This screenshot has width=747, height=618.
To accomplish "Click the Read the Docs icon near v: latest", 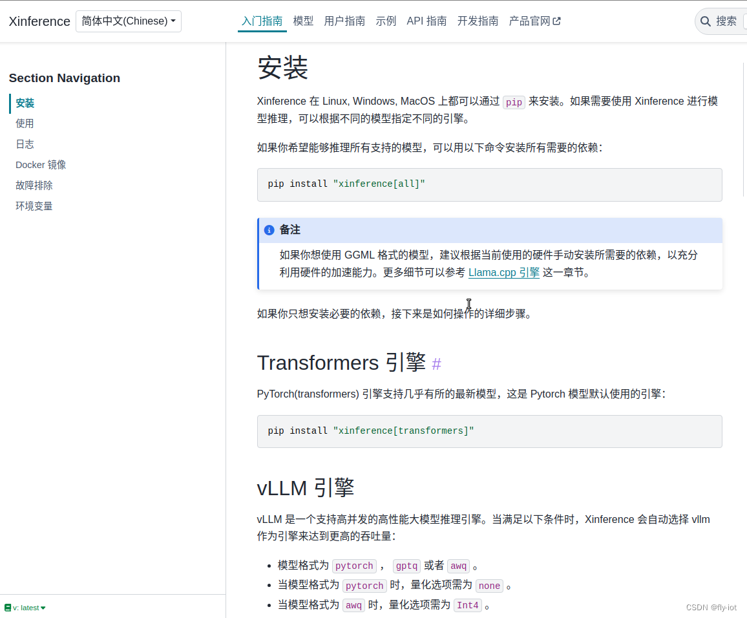I will pyautogui.click(x=6, y=608).
